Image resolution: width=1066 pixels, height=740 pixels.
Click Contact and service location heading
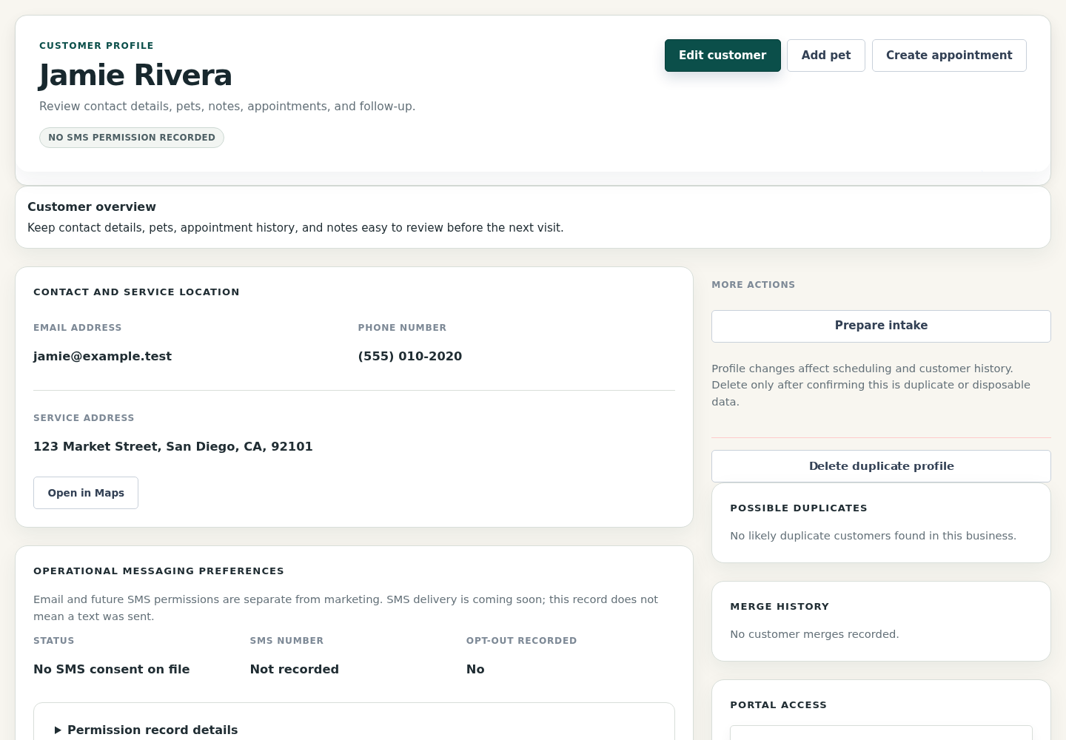[136, 292]
